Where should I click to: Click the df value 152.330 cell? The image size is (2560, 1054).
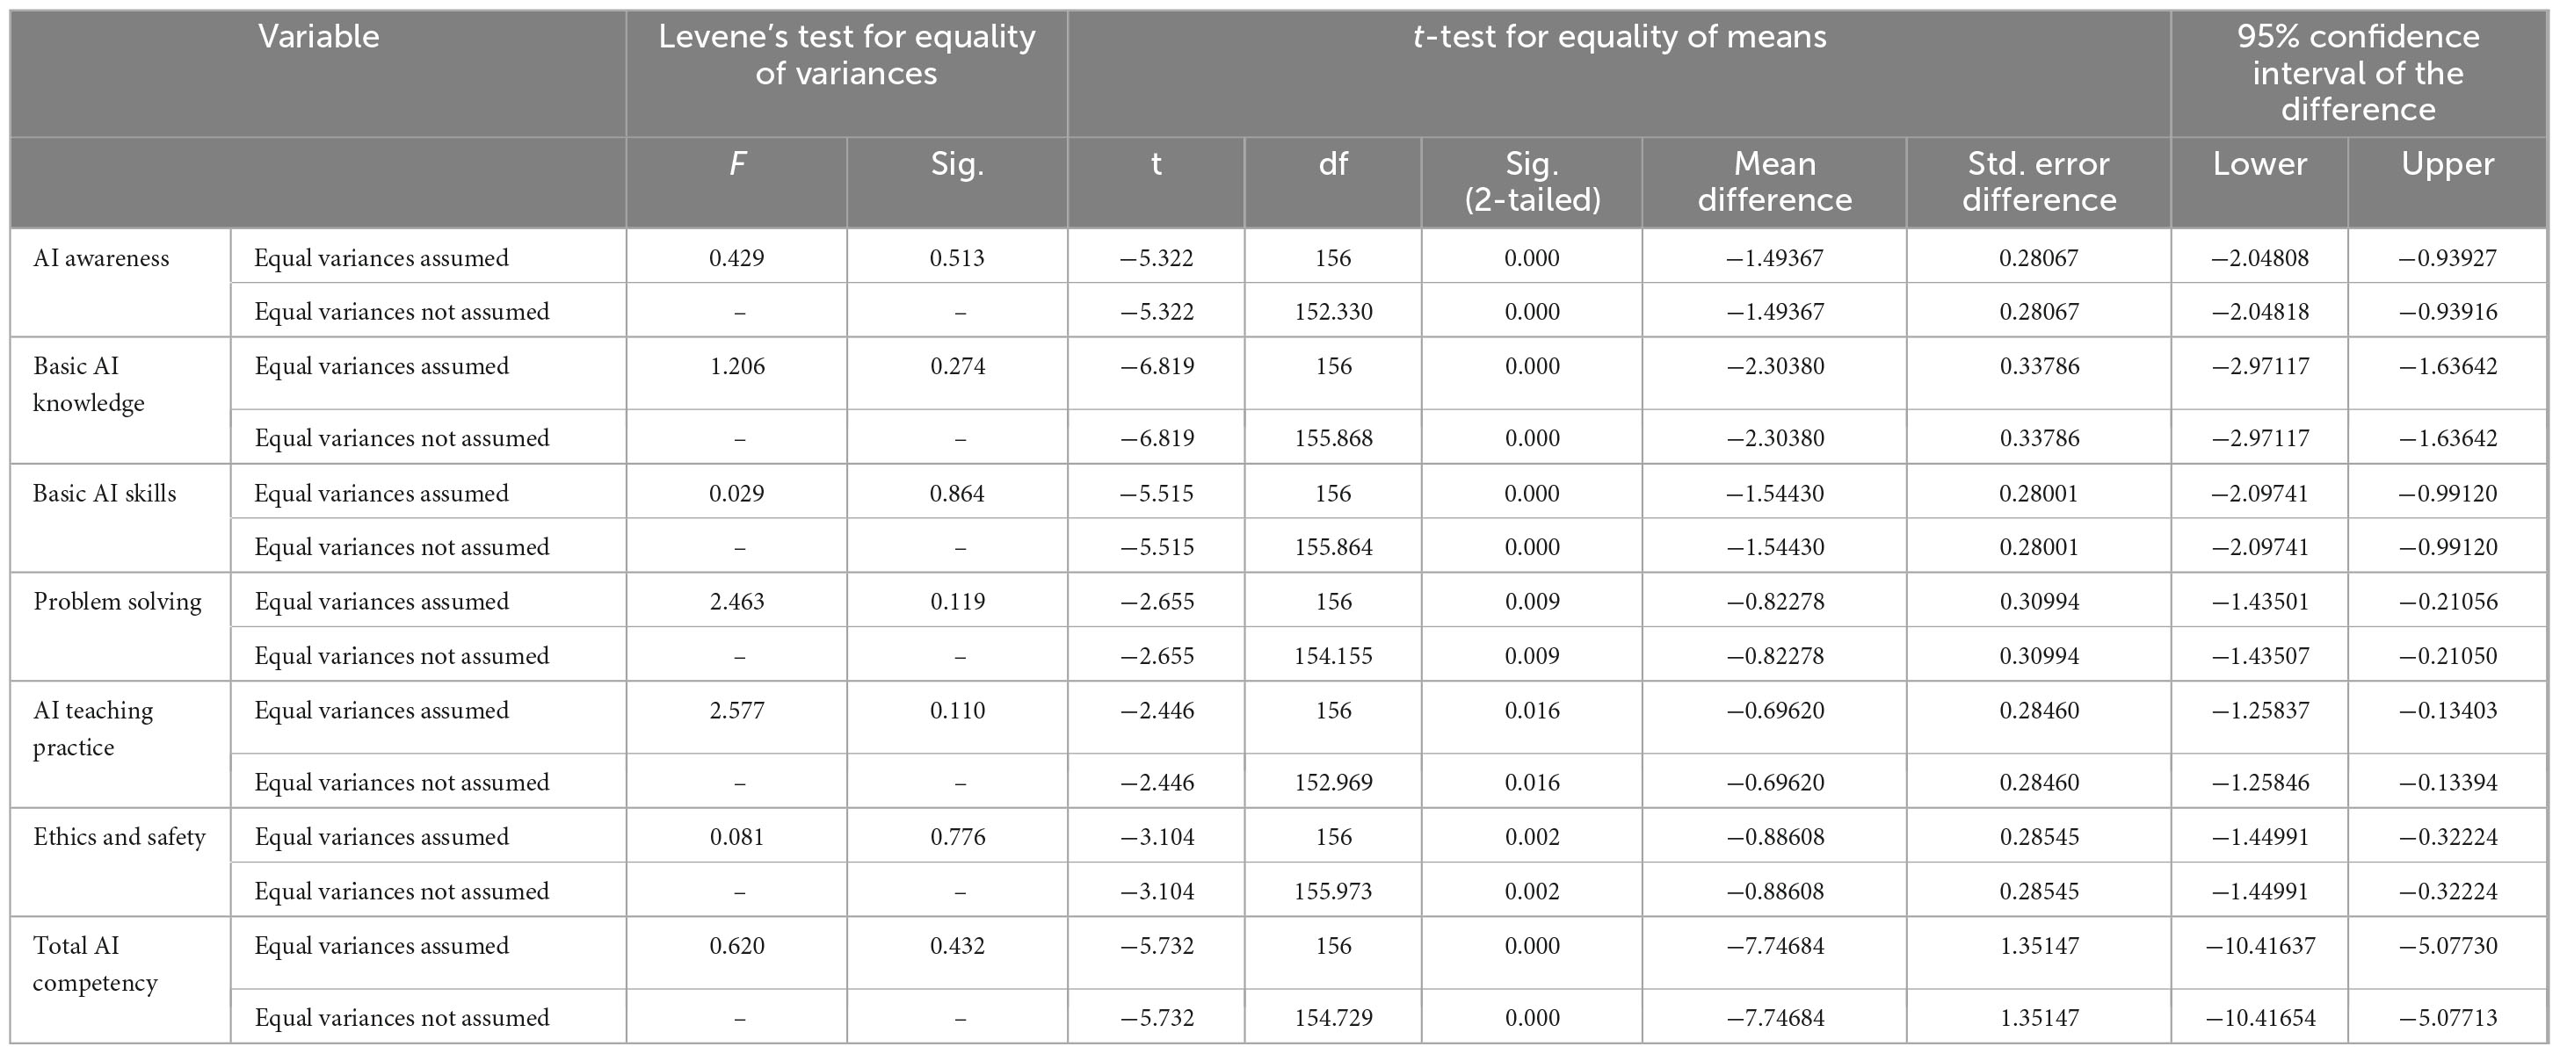(1332, 312)
